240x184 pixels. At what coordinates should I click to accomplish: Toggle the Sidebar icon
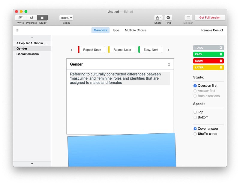(188, 17)
